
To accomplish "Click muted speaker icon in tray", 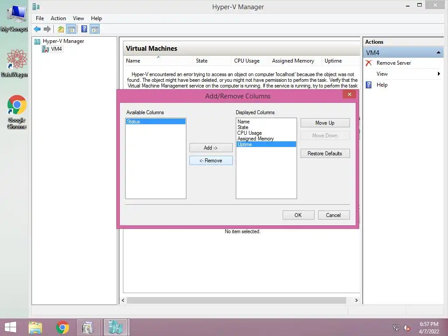I will (406, 328).
